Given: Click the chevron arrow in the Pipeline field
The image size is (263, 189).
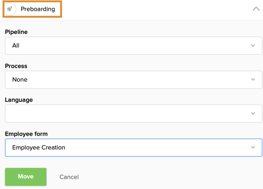Looking at the screenshot, I should [x=253, y=46].
